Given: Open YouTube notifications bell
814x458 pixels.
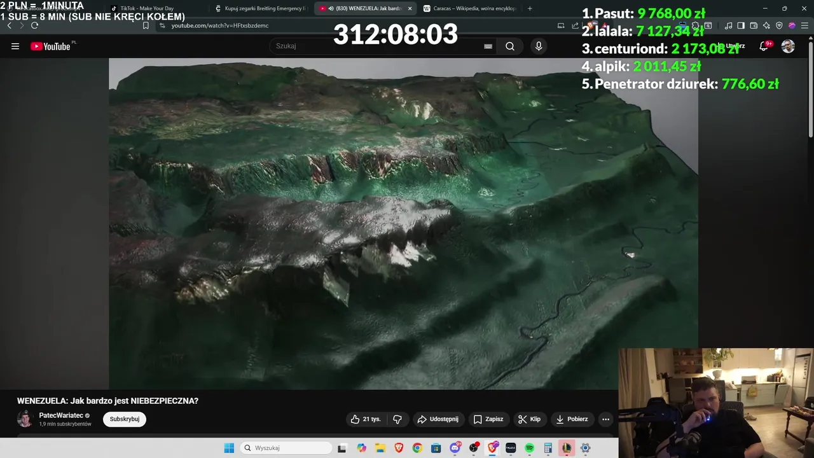Looking at the screenshot, I should (x=764, y=46).
